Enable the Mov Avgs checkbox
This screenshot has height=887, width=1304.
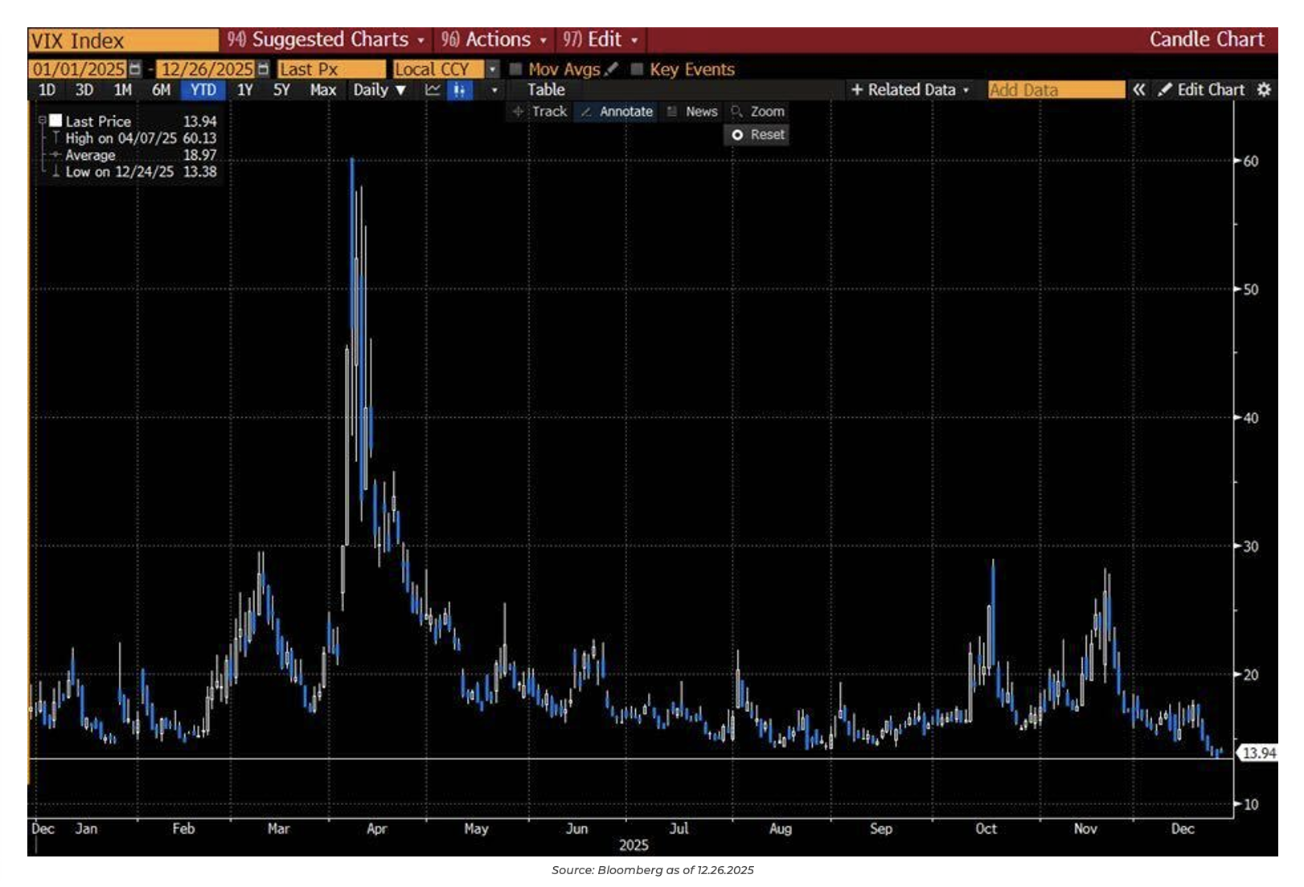[x=516, y=69]
